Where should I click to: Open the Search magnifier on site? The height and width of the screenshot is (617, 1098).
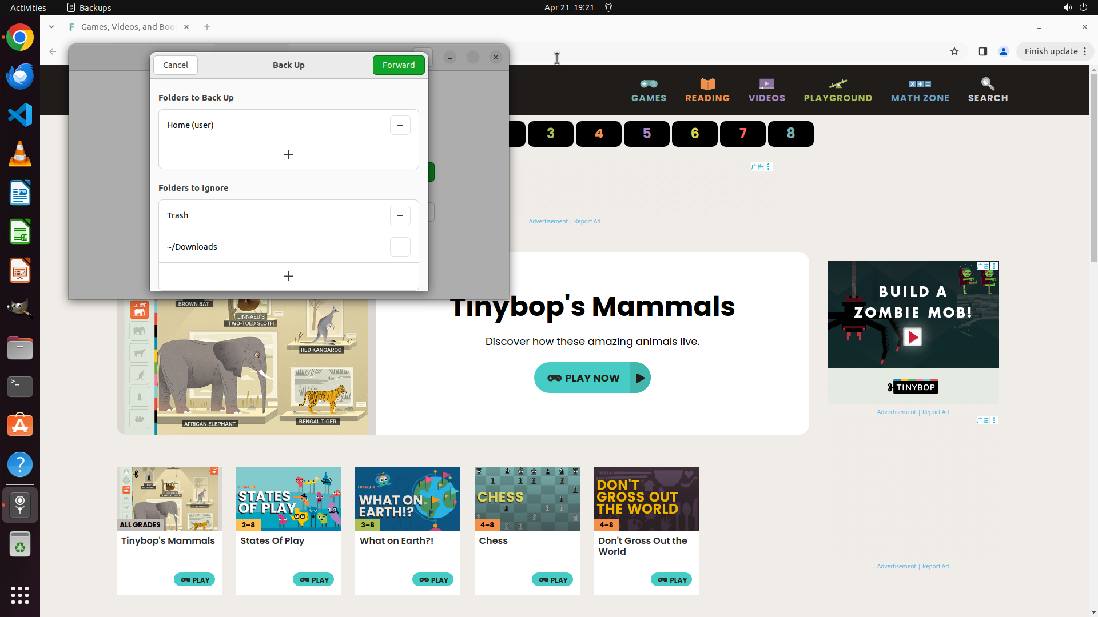pos(988,90)
